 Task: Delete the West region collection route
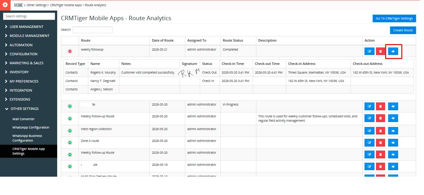381,131
